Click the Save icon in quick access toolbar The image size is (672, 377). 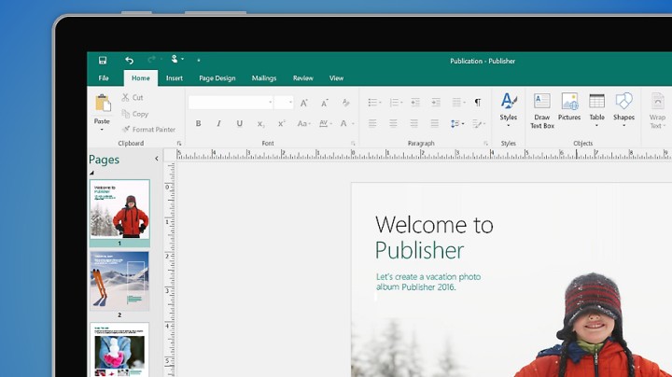tap(103, 61)
